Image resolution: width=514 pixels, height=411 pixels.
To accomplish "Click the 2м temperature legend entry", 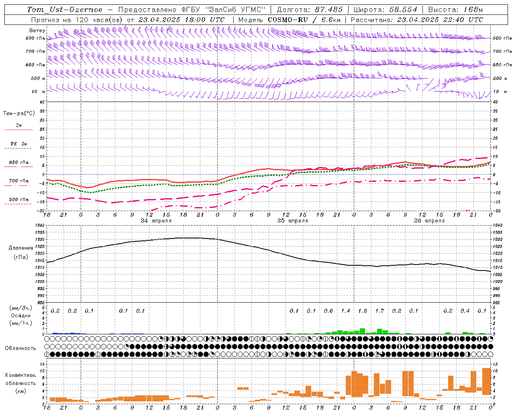I will (x=19, y=126).
